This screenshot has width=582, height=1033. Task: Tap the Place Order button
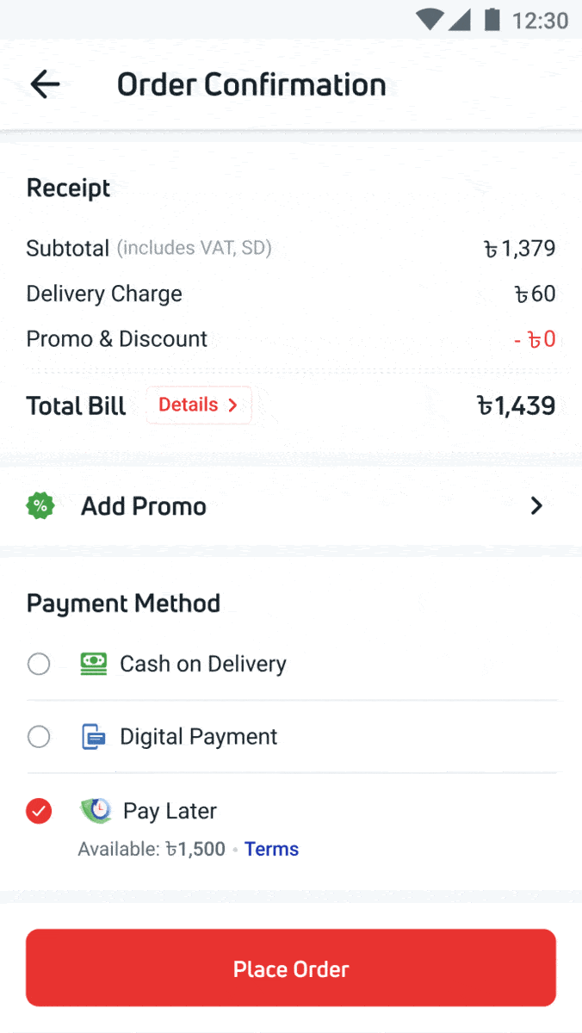[x=291, y=968]
